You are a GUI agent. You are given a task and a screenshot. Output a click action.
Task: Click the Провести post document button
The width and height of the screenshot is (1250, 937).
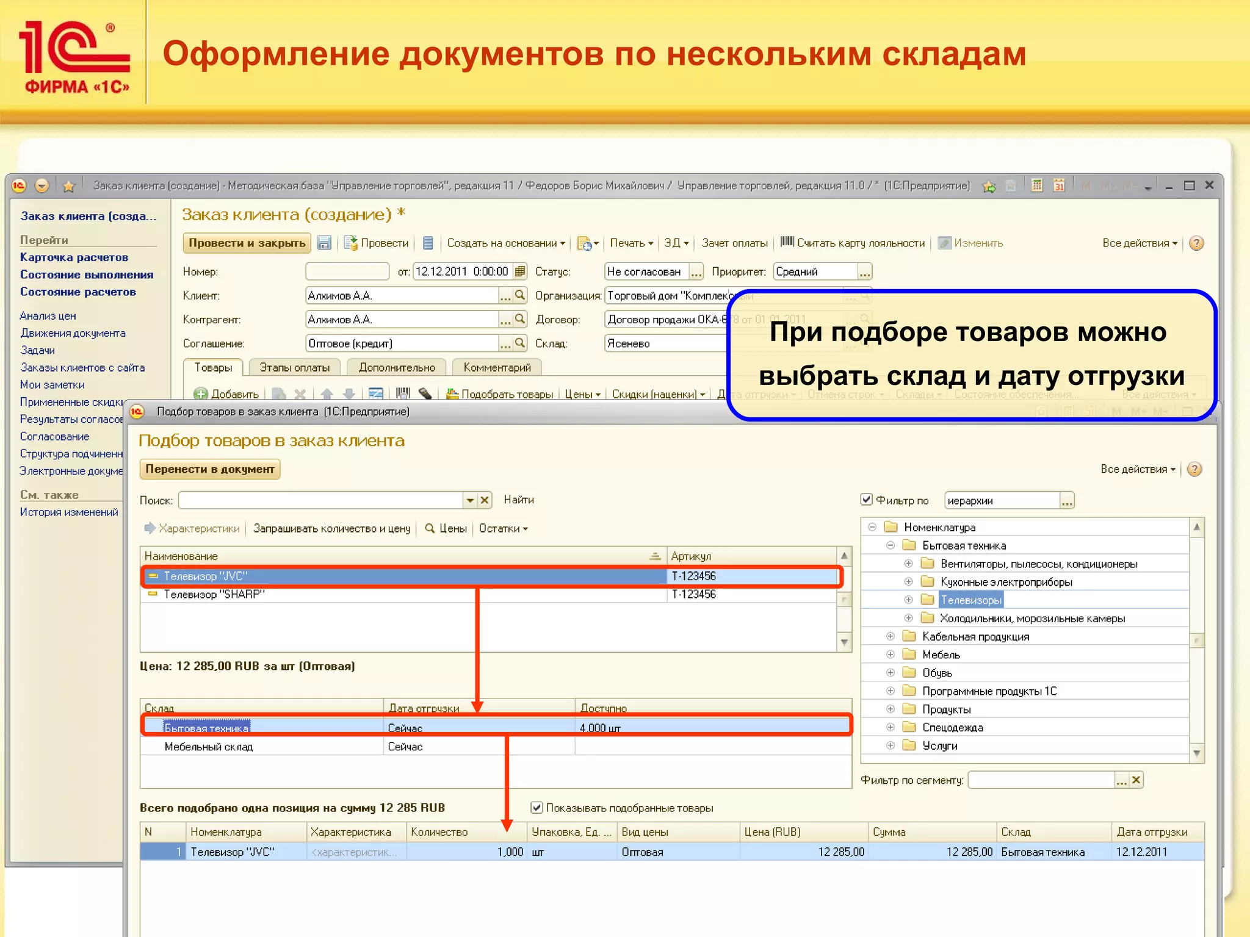click(x=377, y=243)
